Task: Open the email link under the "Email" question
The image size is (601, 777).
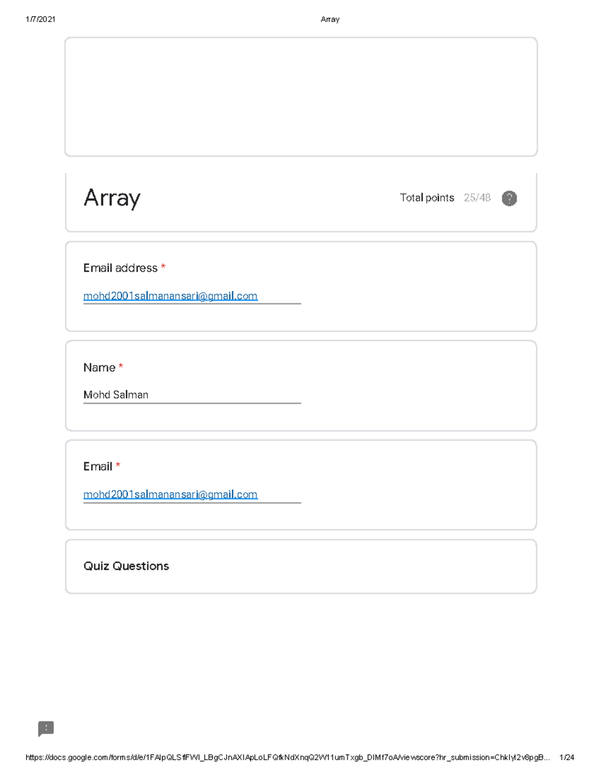Action: point(170,495)
